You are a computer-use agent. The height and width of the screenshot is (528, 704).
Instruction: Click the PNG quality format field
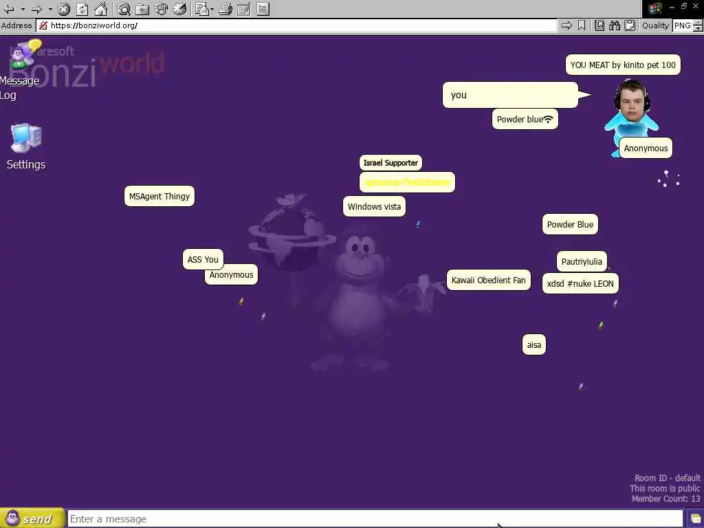(683, 25)
